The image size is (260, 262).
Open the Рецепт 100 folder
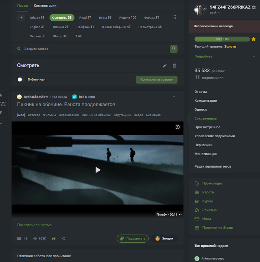pos(128,18)
